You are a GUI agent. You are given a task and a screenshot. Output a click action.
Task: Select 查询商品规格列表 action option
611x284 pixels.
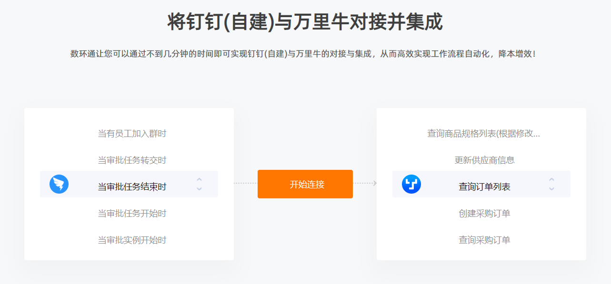[483, 134]
